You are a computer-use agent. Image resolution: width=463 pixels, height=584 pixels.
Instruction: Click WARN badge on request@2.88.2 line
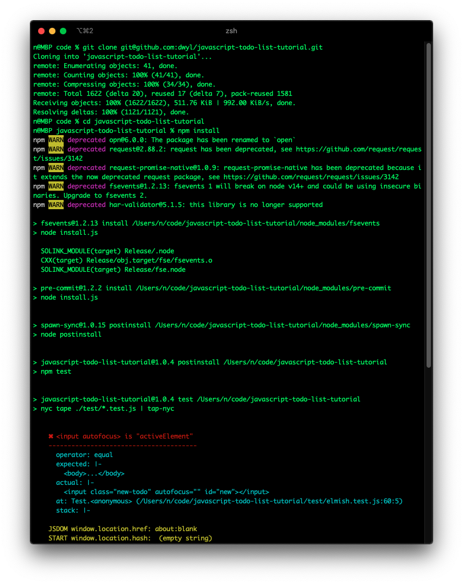pos(56,149)
